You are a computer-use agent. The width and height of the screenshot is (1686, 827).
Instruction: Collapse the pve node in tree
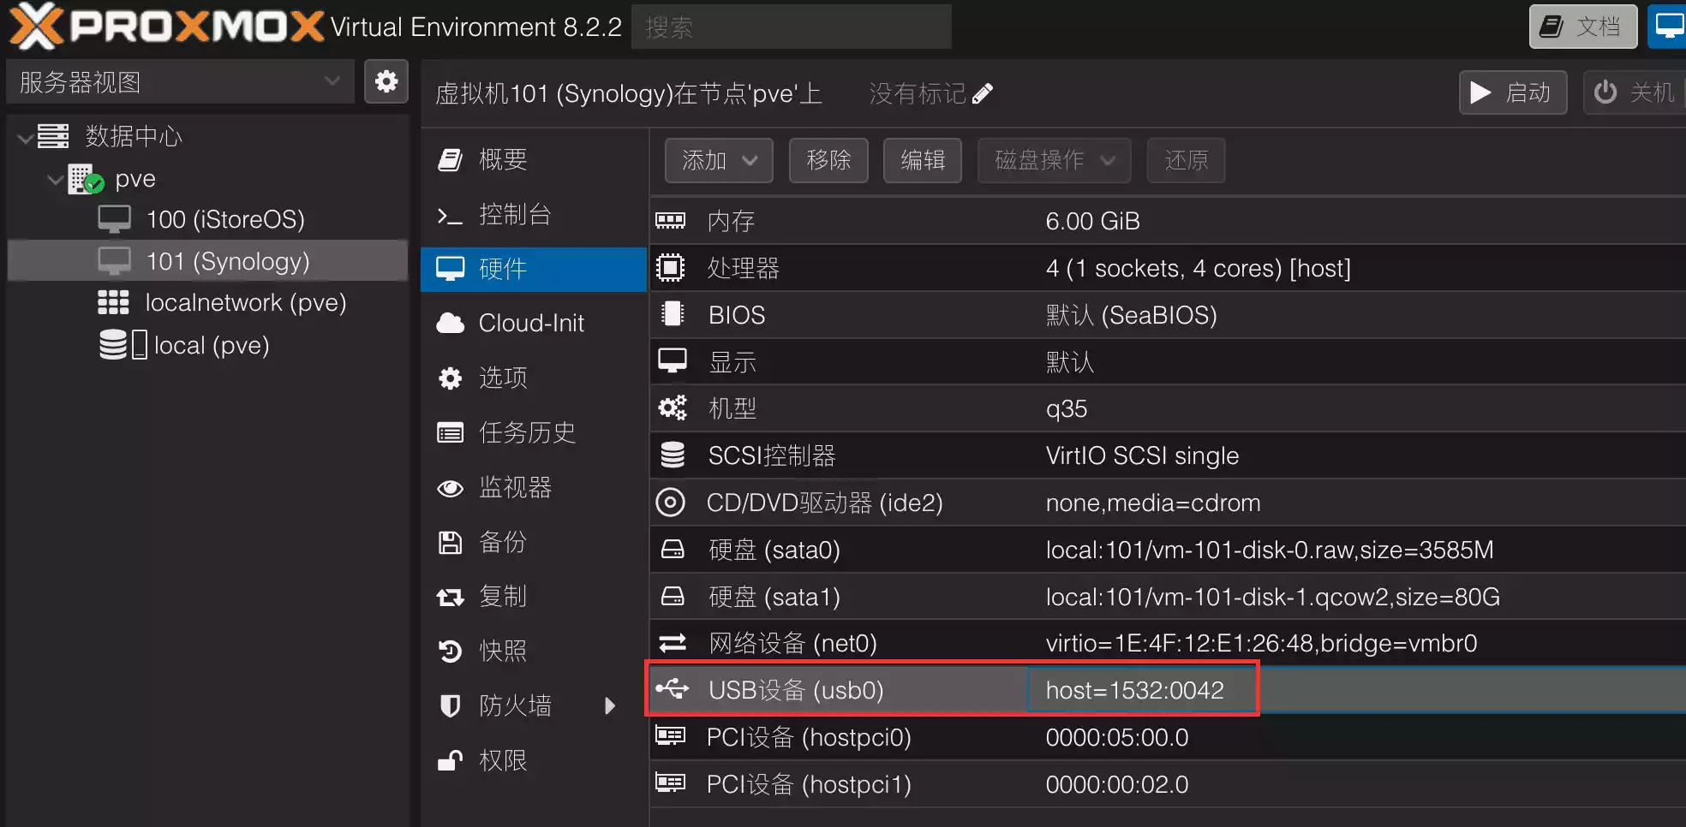click(56, 179)
